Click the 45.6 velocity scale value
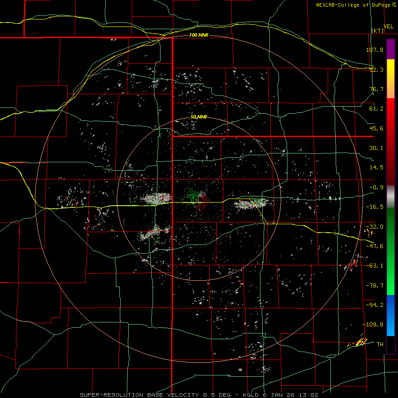This screenshot has height=398, width=398. pos(376,128)
